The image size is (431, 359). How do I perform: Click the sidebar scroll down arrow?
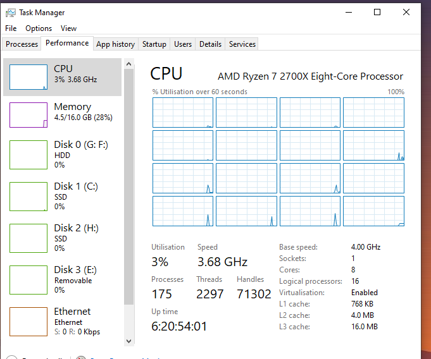pos(128,341)
